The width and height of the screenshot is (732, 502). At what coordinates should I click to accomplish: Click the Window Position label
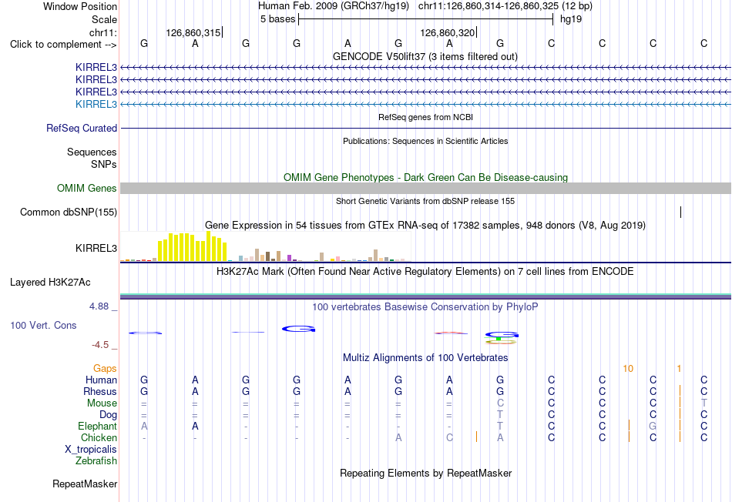click(x=80, y=6)
